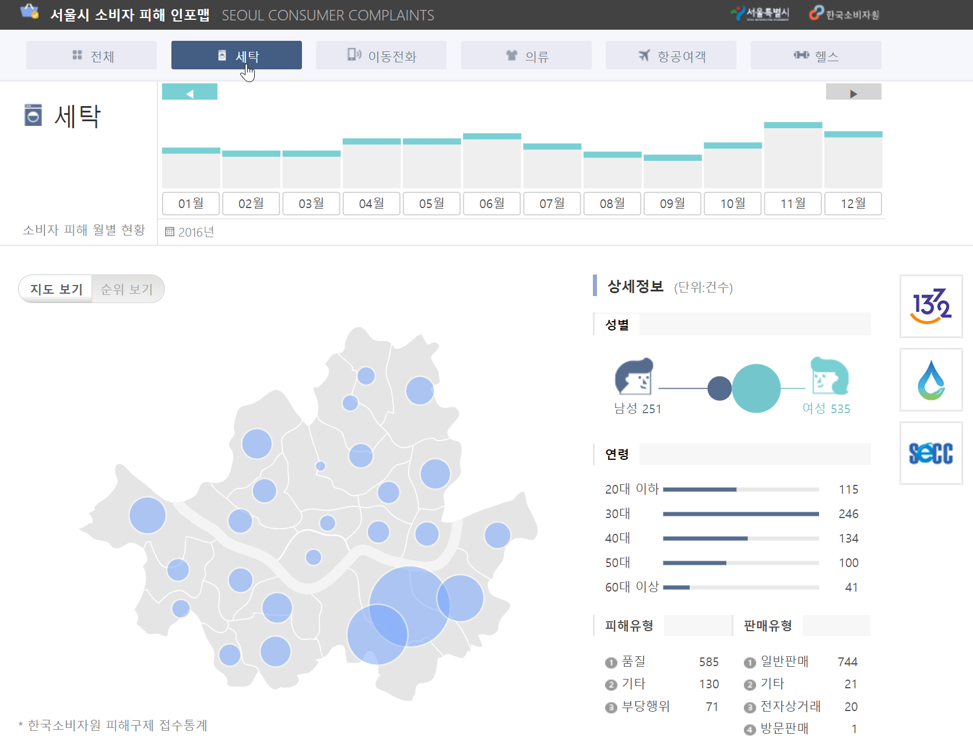Open the 이동전화 category tab
Image resolution: width=973 pixels, height=746 pixels.
(x=381, y=55)
